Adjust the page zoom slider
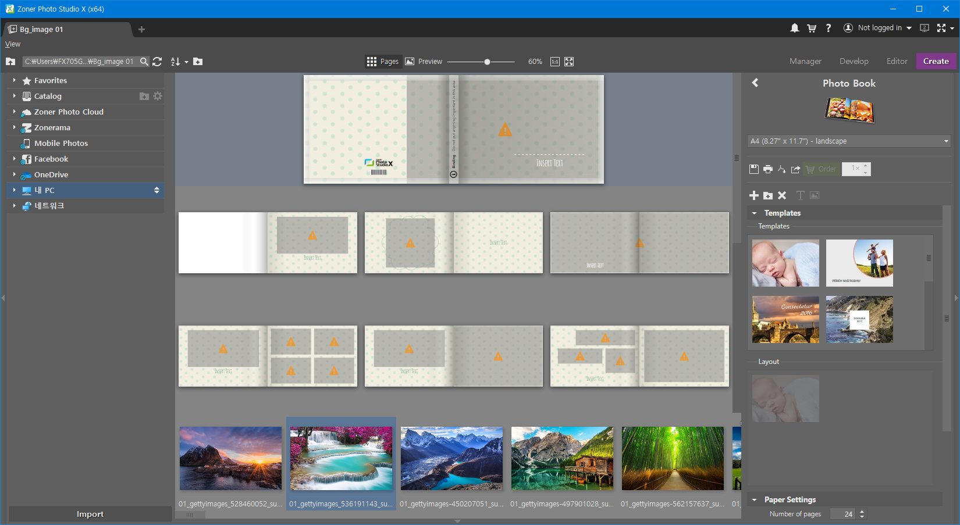The height and width of the screenshot is (525, 960). pyautogui.click(x=487, y=62)
